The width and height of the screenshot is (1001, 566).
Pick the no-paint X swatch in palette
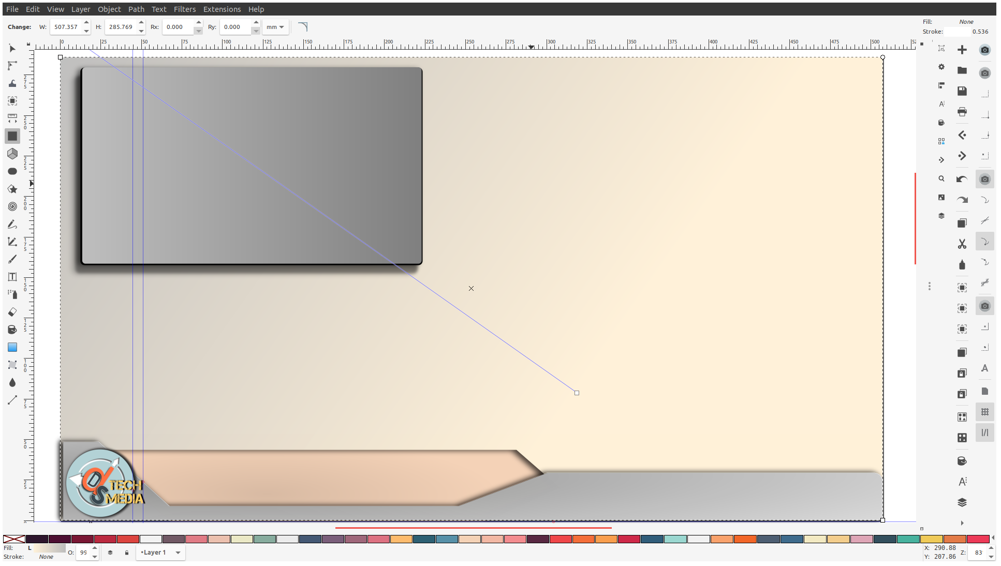[x=14, y=539]
